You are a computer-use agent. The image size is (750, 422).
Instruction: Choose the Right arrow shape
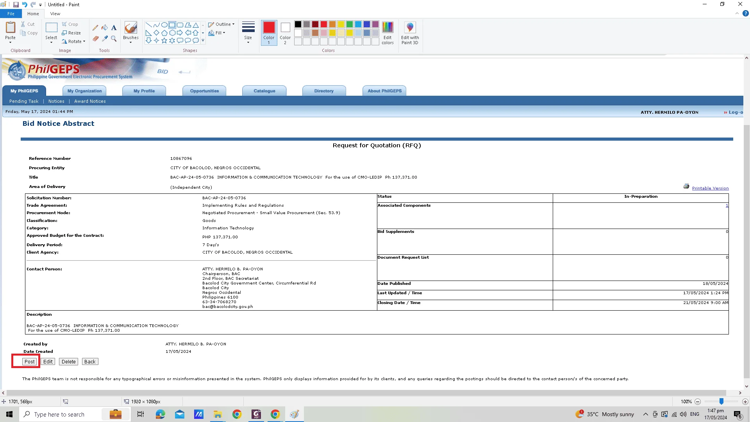180,33
